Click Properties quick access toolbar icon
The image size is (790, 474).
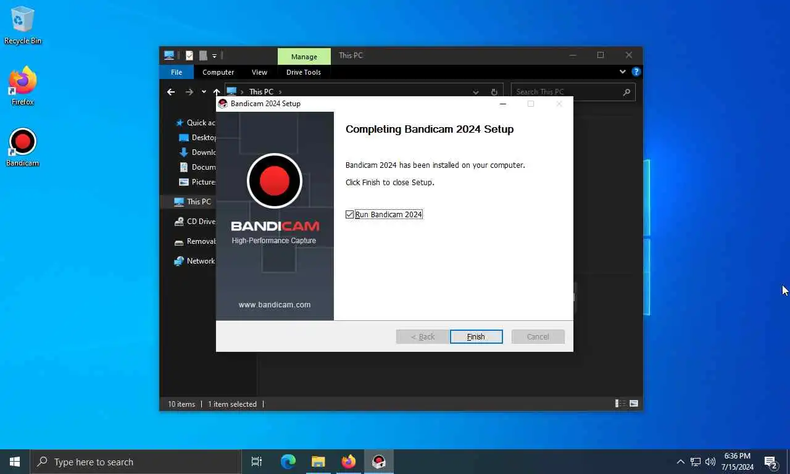click(x=189, y=56)
